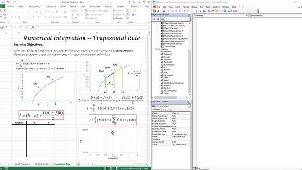The height and width of the screenshot is (170, 302).
Task: Open the Conditional Formatting dropdown
Action: (x=98, y=11)
